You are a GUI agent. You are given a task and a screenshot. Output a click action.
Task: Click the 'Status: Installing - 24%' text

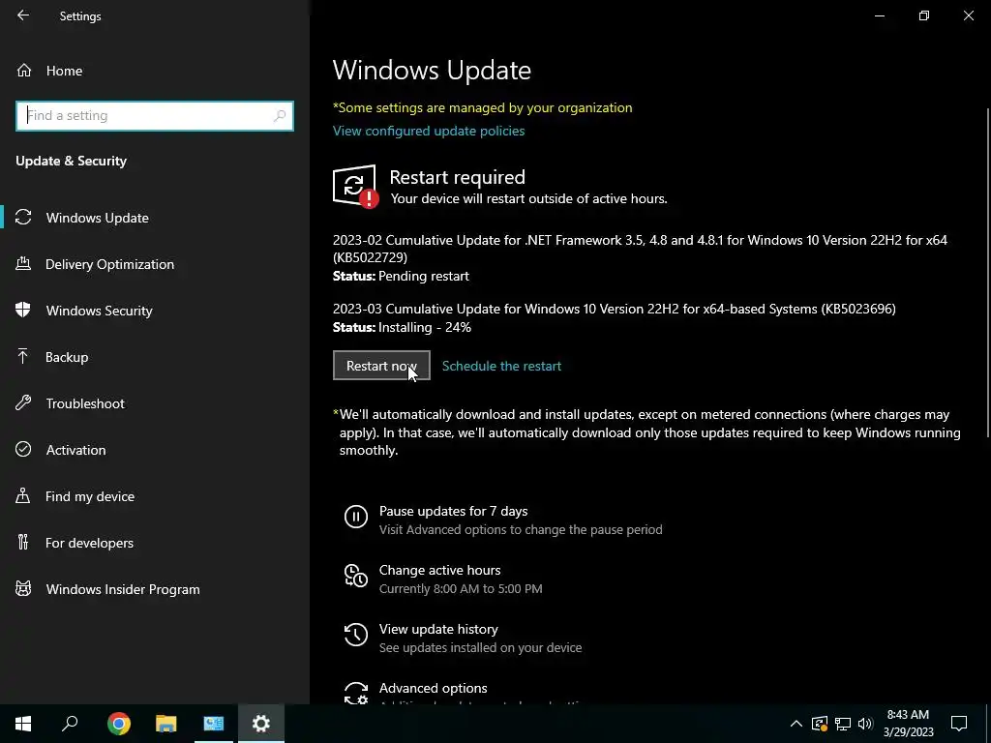[x=402, y=327]
